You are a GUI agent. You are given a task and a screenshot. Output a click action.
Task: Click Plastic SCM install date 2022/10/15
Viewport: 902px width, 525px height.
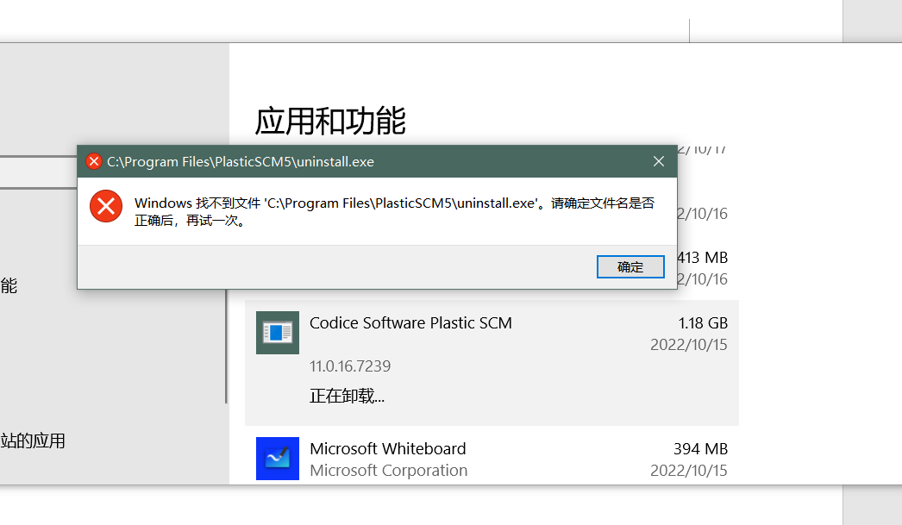[689, 345]
